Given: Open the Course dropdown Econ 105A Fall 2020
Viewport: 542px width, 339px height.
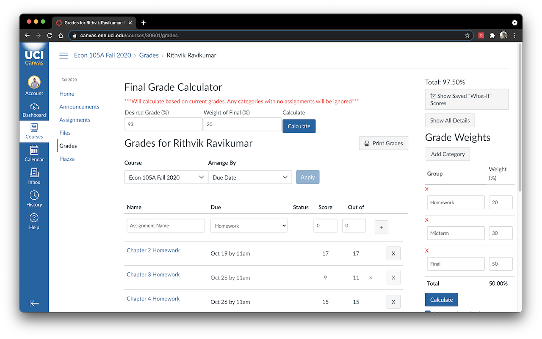Looking at the screenshot, I should coord(166,177).
